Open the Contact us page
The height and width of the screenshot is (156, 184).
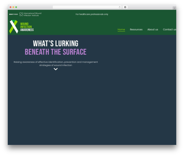(x=170, y=30)
